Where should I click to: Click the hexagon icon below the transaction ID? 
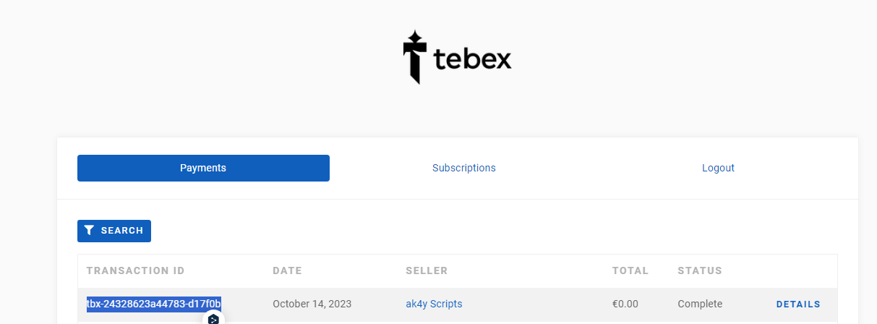(213, 319)
